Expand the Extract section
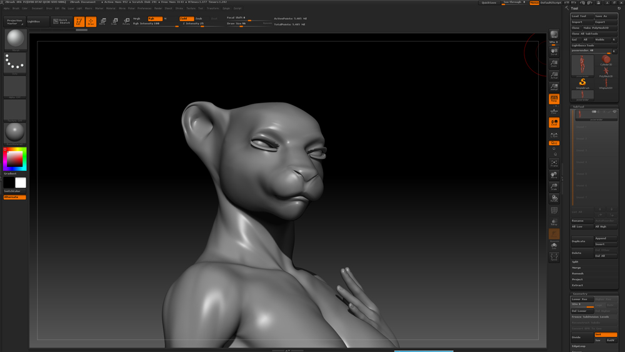Image resolution: width=625 pixels, height=352 pixels. pos(577,285)
